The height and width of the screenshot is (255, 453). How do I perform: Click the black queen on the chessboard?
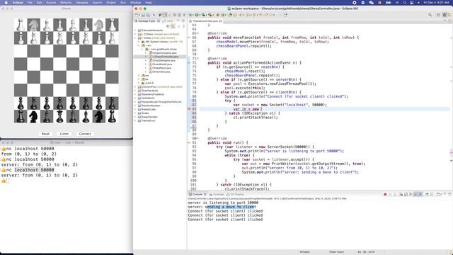point(59,116)
